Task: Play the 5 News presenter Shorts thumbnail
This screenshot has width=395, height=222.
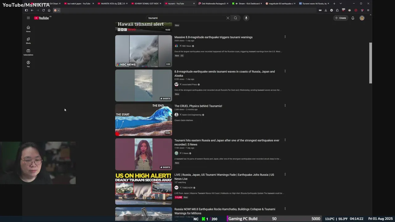Action: click(143, 154)
